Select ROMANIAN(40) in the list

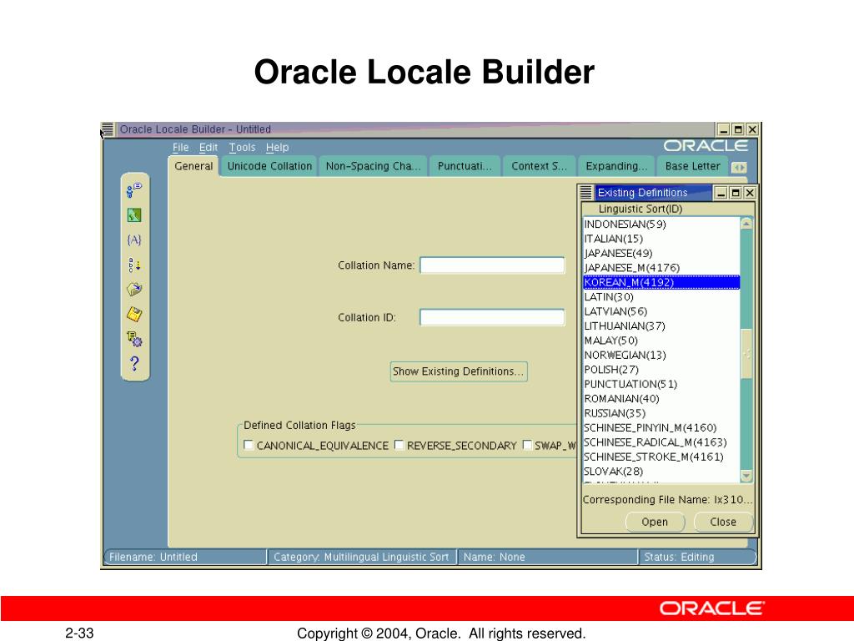click(x=661, y=398)
